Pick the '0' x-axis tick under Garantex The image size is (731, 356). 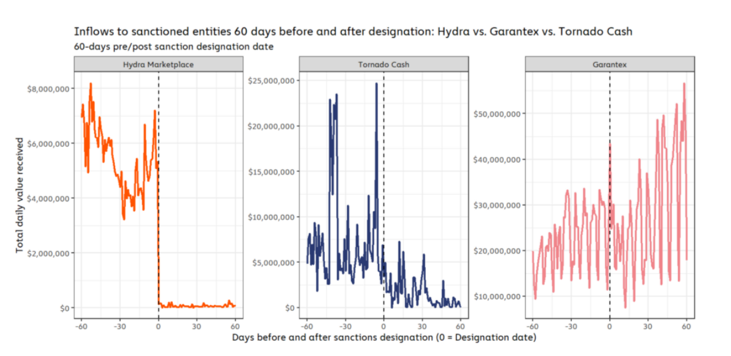pos(609,326)
